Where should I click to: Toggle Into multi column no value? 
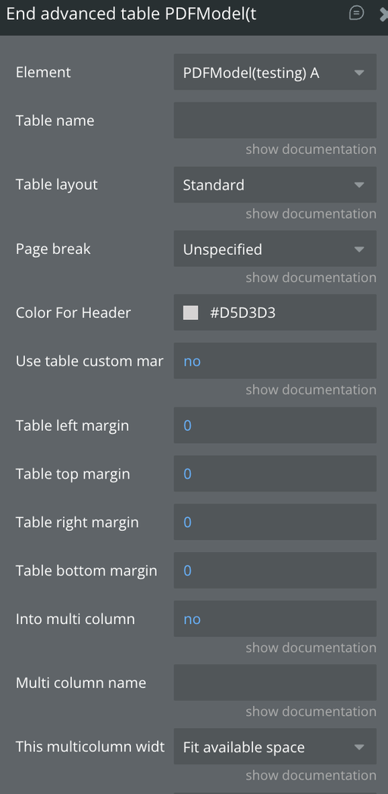coord(275,619)
